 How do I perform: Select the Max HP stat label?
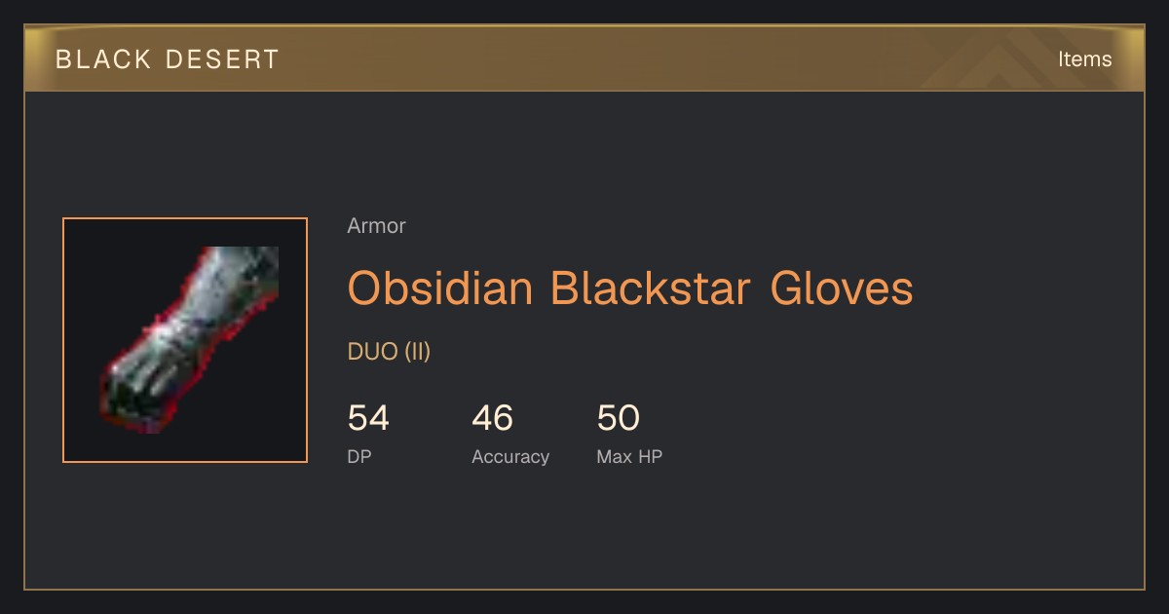(x=629, y=456)
